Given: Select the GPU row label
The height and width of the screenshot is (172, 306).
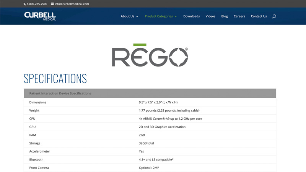Looking at the screenshot, I should 33,127.
